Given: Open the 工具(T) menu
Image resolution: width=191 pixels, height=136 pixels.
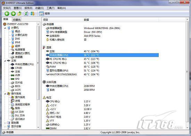Looking at the screenshot, I should 50,8.
